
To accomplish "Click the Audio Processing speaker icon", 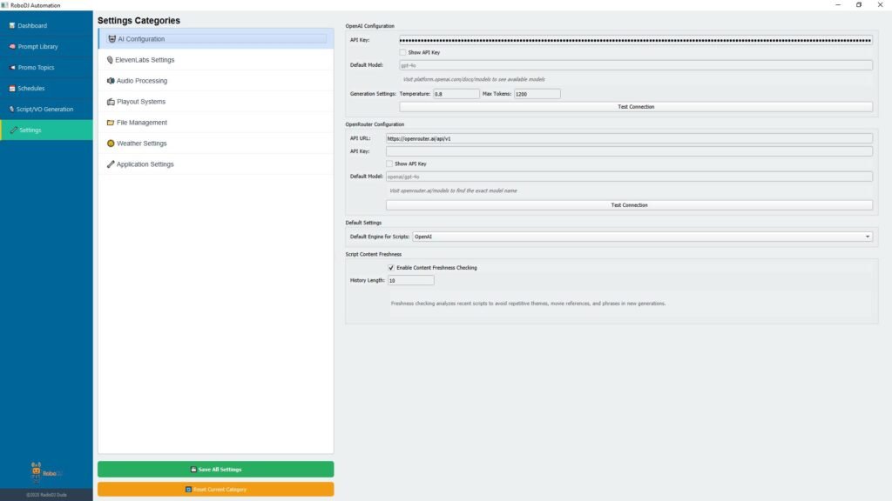I will tap(110, 81).
